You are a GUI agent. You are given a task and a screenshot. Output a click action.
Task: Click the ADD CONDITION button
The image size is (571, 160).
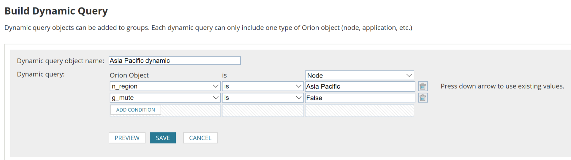point(135,110)
